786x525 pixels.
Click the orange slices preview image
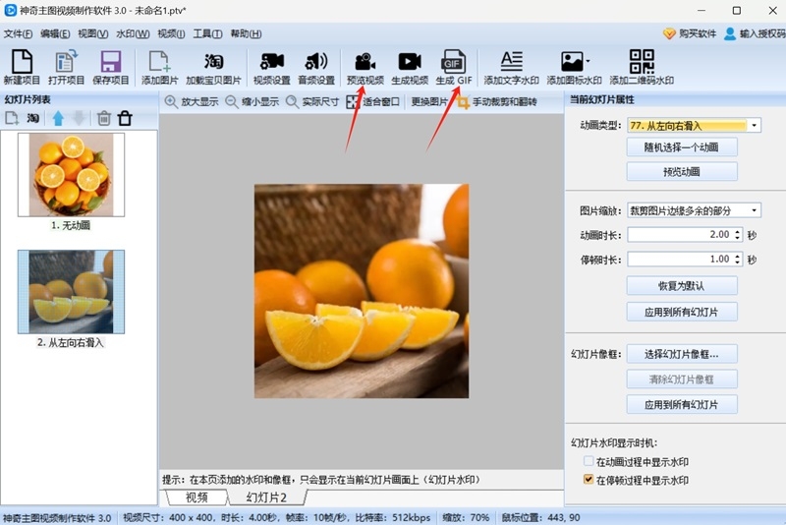pyautogui.click(x=362, y=291)
